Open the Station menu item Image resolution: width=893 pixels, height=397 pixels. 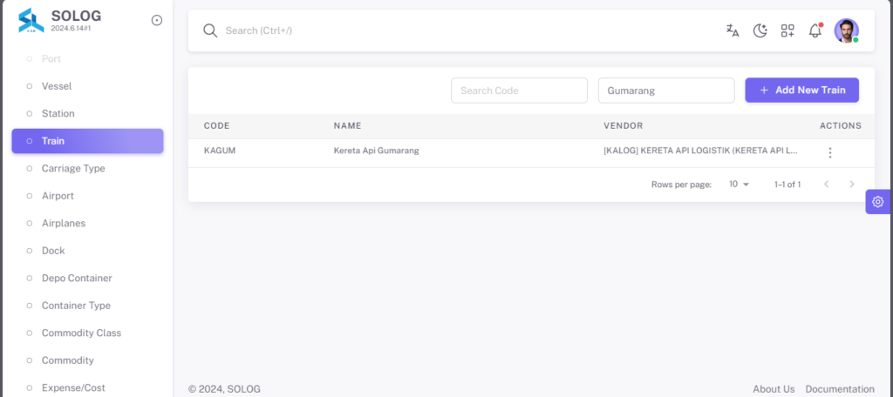pos(88,113)
